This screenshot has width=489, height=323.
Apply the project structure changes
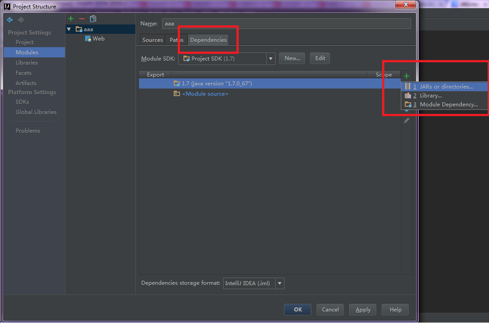click(363, 310)
